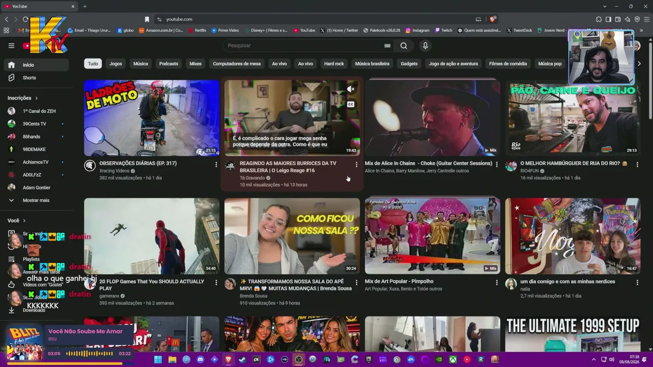This screenshot has height=367, width=653.
Task: Open the Spider-Man 20 FLOP Games thumbnail
Action: point(152,236)
